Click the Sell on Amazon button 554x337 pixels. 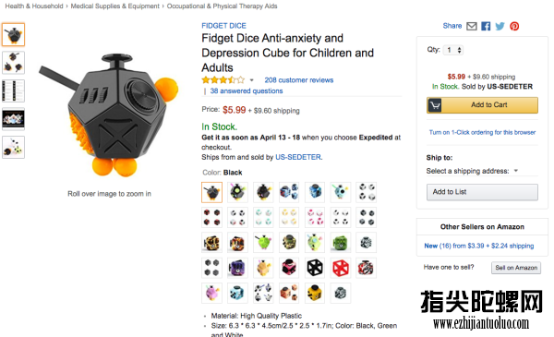tap(516, 268)
